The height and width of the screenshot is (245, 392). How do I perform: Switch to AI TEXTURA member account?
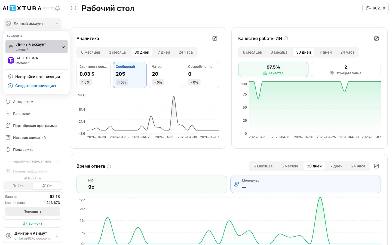36,60
